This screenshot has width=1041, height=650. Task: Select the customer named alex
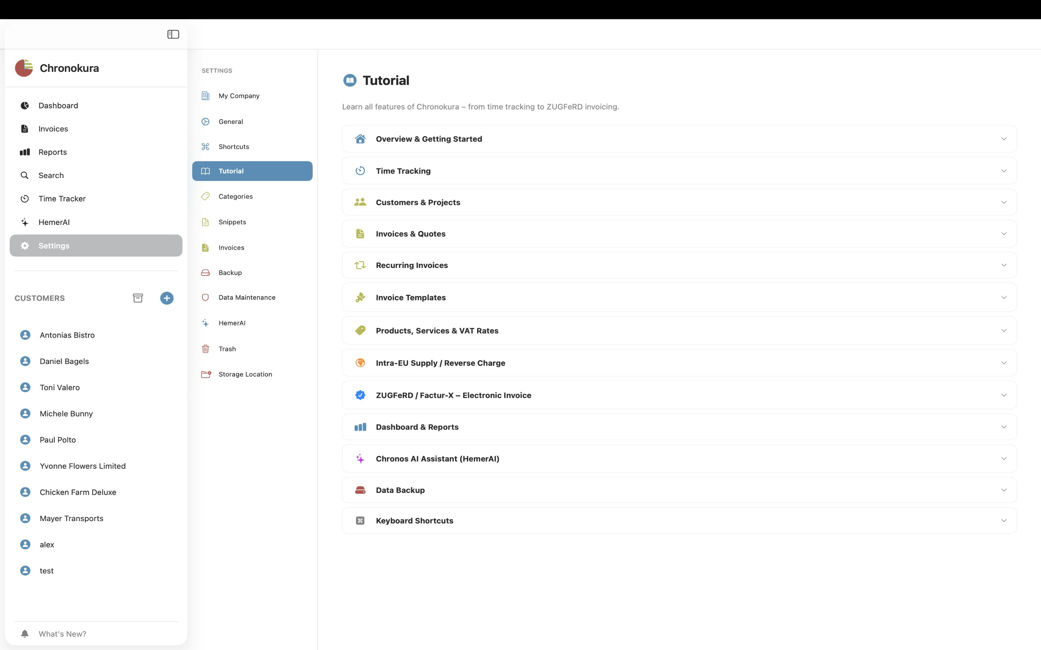[x=96, y=545]
